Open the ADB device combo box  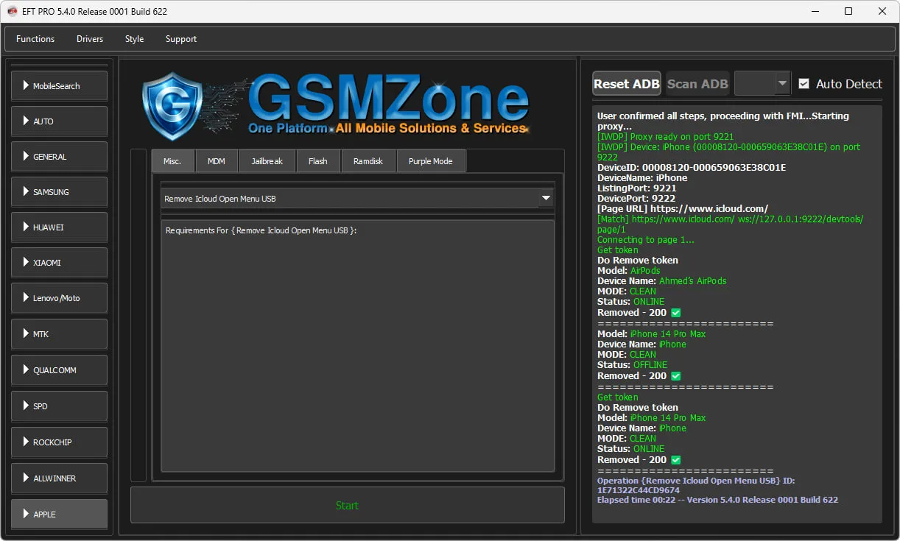pyautogui.click(x=762, y=84)
